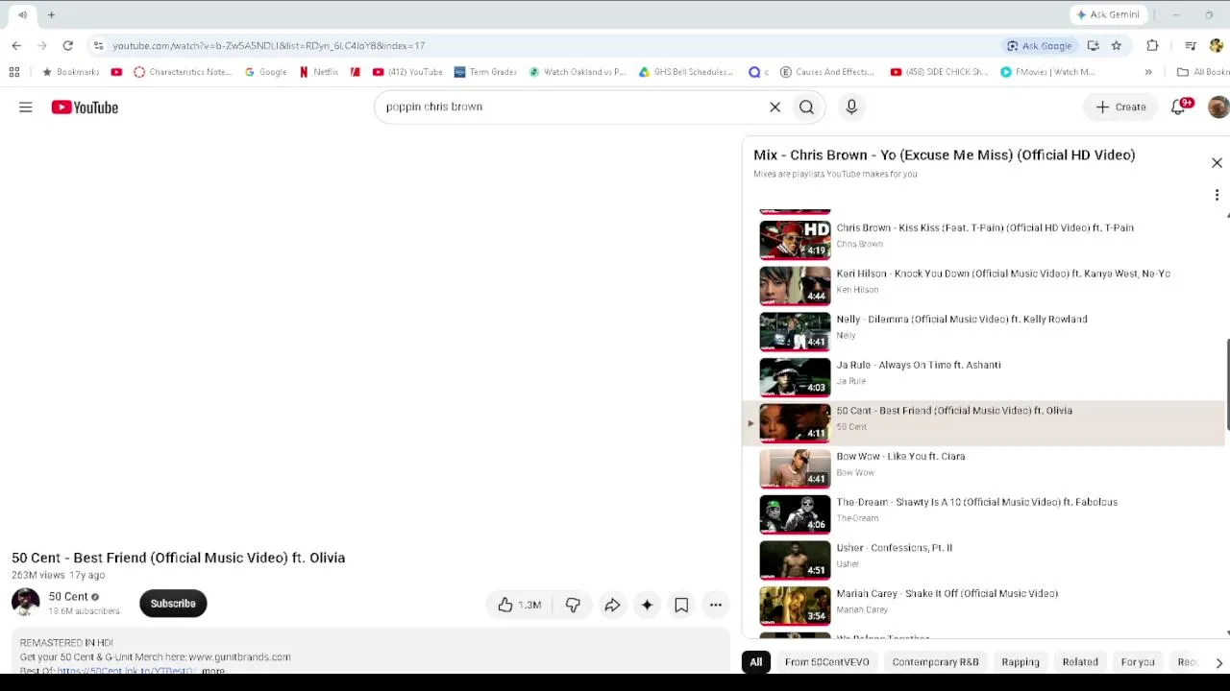Reload the page

click(67, 45)
